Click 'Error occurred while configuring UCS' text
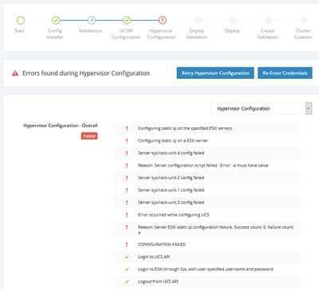Image resolution: width=319 pixels, height=289 pixels. point(173,215)
